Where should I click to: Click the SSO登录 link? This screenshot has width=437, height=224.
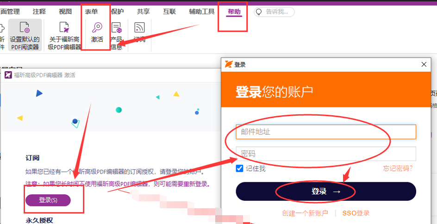(356, 213)
